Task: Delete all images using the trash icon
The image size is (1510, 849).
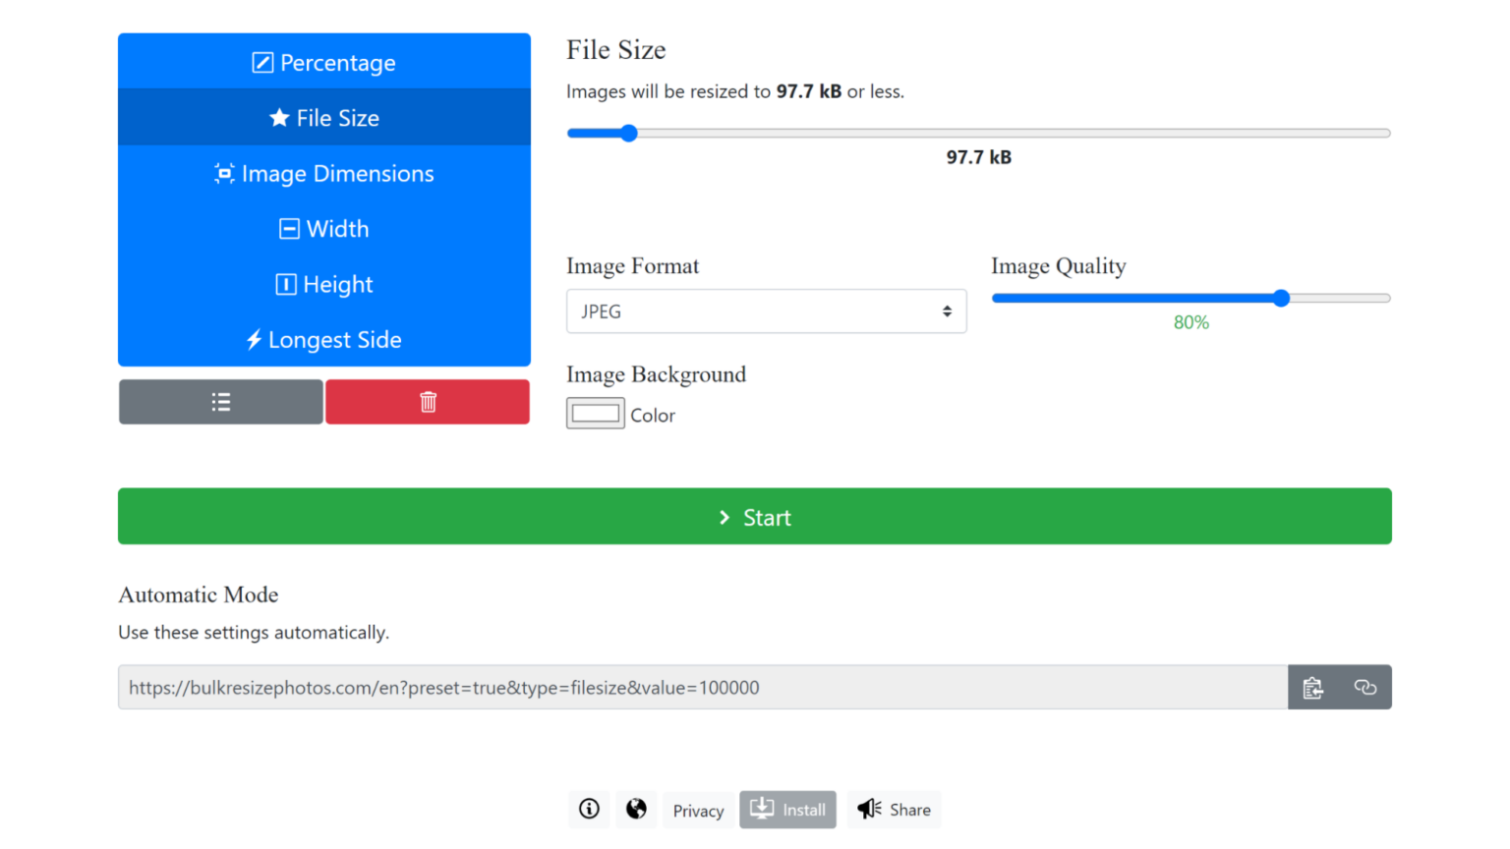Action: [x=427, y=401]
